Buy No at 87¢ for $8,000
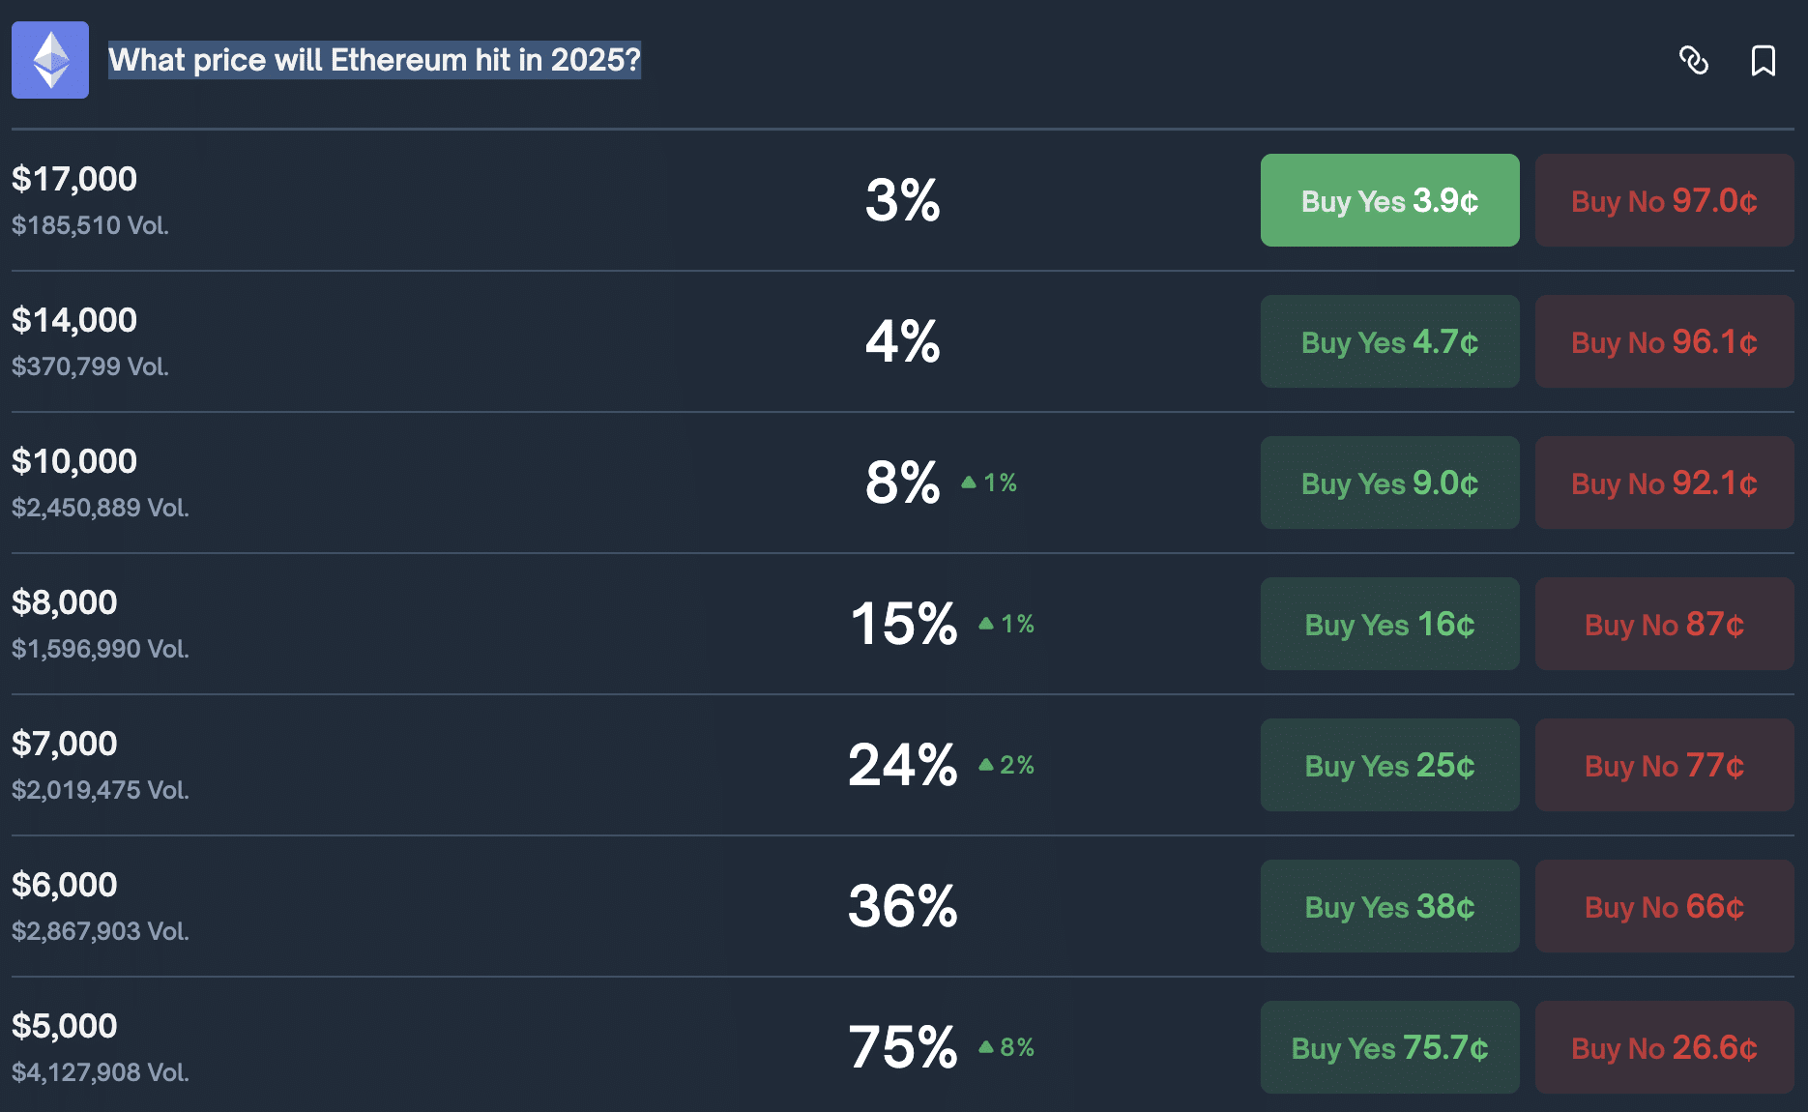The image size is (1808, 1112). [1664, 624]
